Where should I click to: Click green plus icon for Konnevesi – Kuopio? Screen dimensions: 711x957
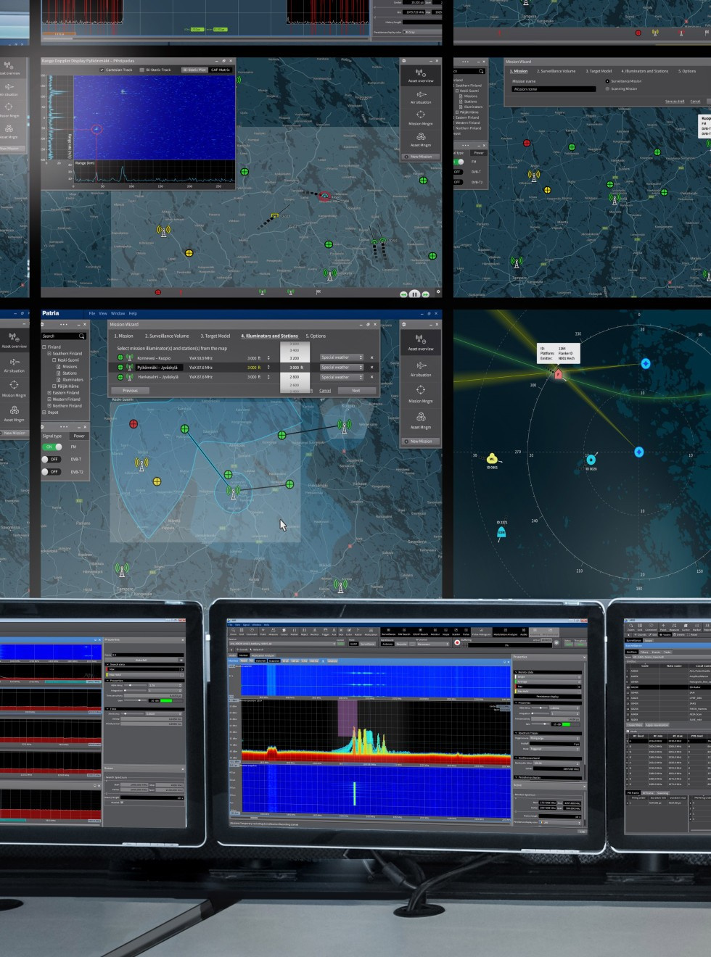[120, 357]
